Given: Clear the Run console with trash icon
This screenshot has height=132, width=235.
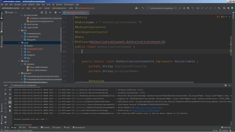Looking at the screenshot, I should click(x=10, y=111).
